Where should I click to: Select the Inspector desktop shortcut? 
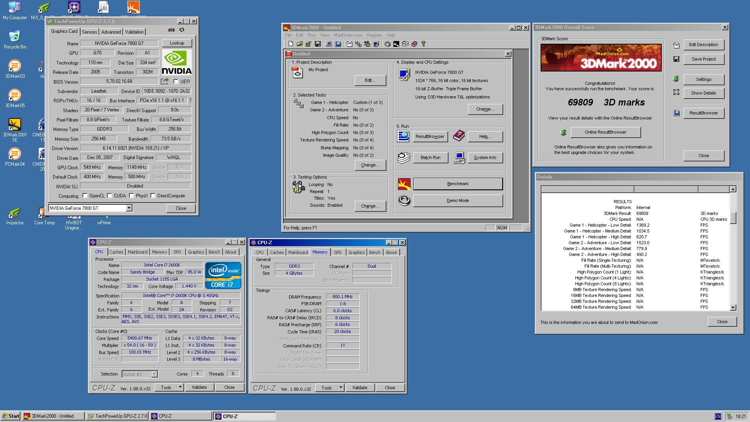tap(15, 216)
